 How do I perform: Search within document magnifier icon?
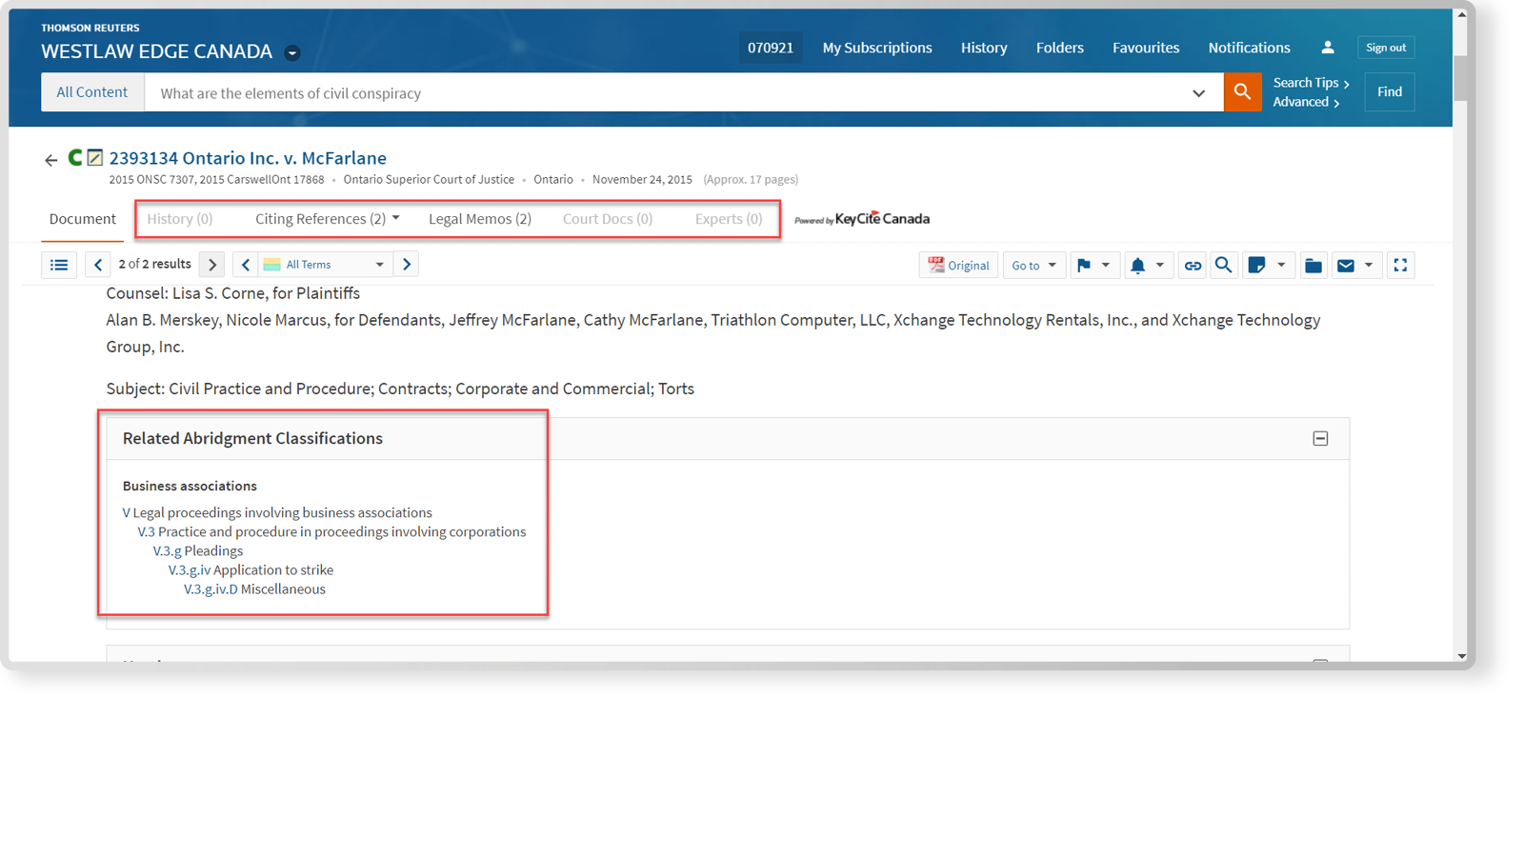click(x=1224, y=266)
